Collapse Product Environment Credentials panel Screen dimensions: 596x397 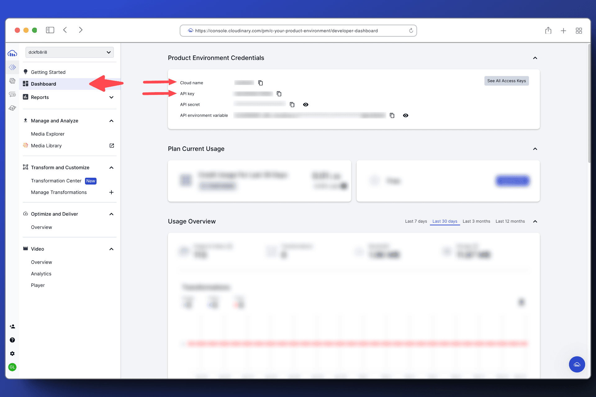535,58
